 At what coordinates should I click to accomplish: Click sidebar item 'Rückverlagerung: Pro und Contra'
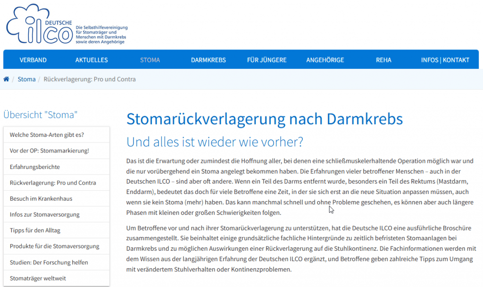(52, 183)
